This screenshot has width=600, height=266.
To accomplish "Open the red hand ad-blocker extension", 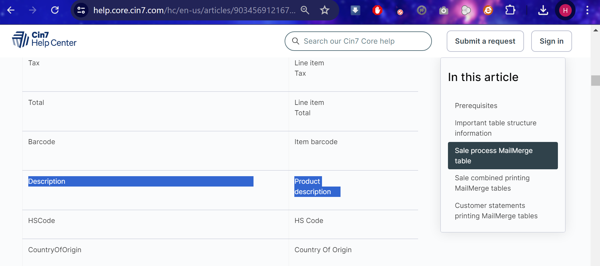I will point(377,10).
